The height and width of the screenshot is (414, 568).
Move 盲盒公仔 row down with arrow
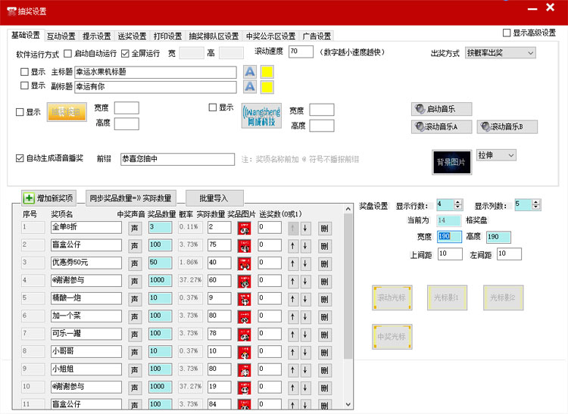click(305, 245)
